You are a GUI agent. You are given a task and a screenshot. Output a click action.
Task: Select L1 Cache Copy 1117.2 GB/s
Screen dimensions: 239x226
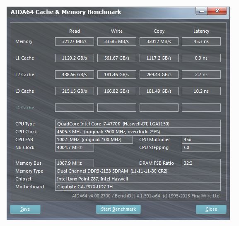[159, 58]
